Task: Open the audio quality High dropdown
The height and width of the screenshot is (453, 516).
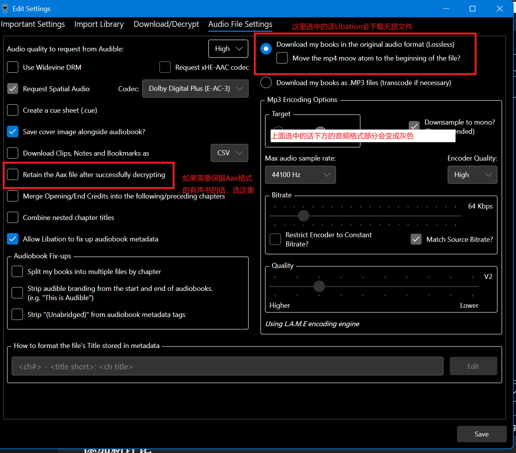Action: tap(228, 49)
